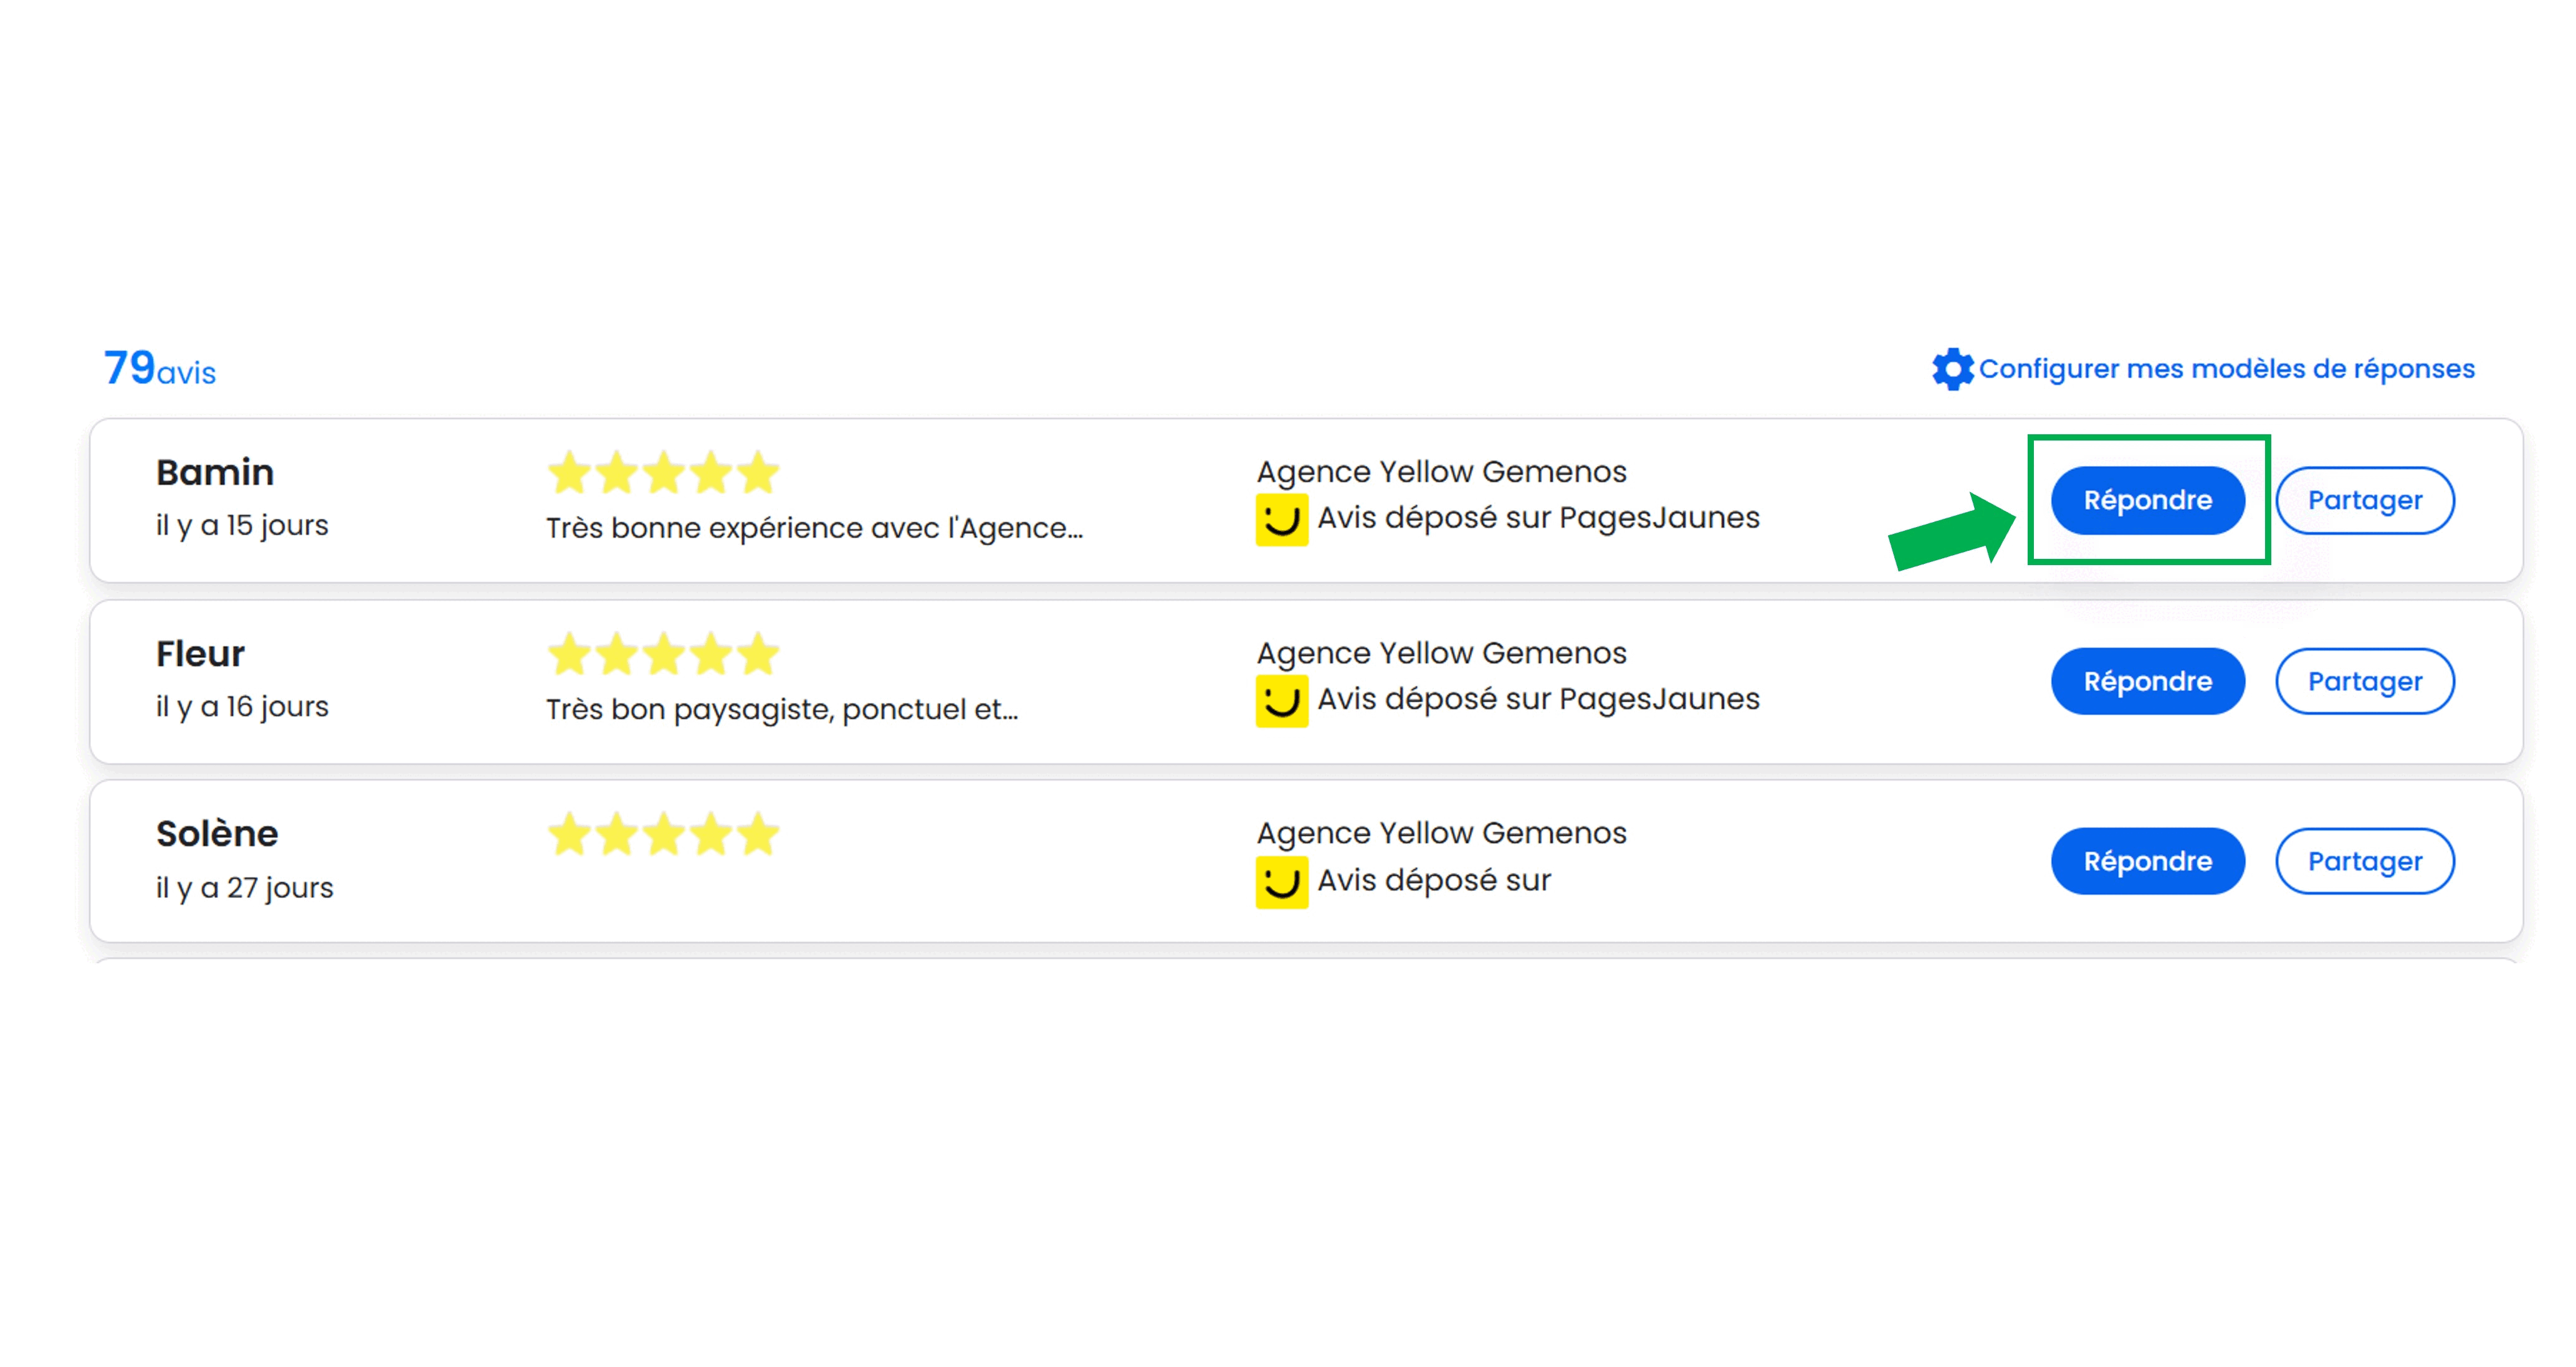Select the reviewer name Bamin
The height and width of the screenshot is (1367, 2576).
coord(215,472)
